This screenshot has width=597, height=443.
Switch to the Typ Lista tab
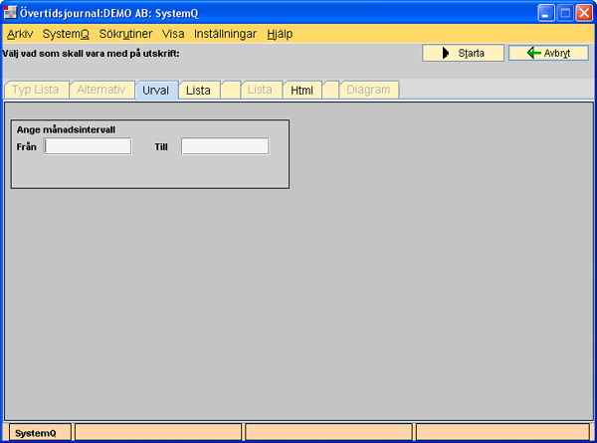click(35, 90)
